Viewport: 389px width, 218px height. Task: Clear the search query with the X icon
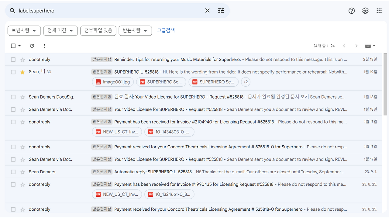tap(207, 10)
